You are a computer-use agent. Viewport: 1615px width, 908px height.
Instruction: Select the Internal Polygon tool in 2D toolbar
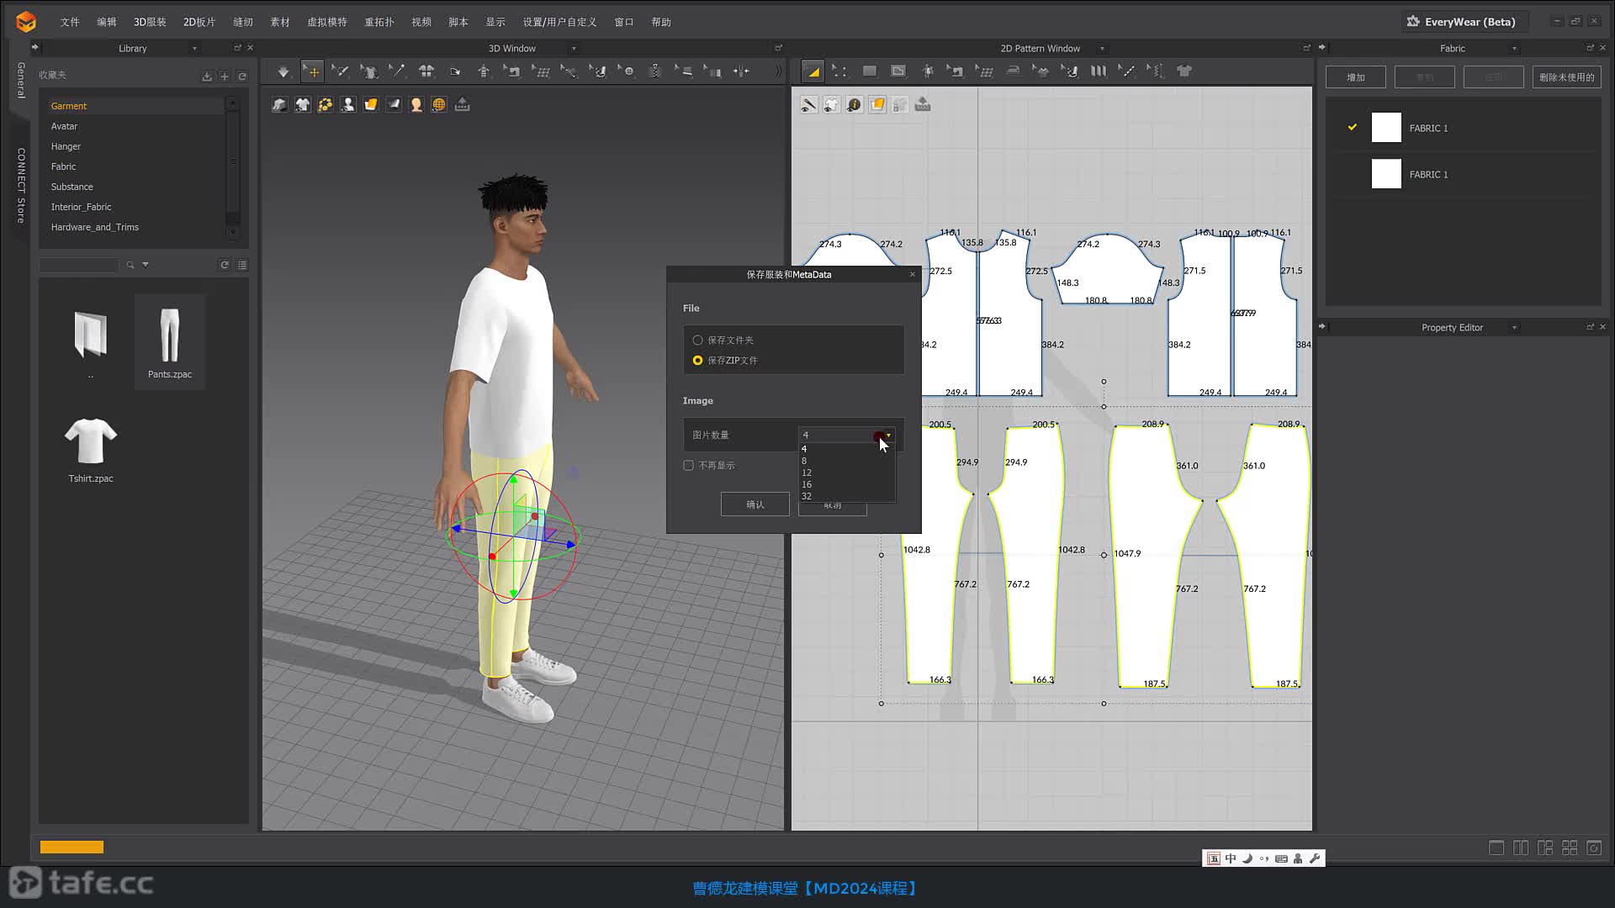[x=898, y=72]
